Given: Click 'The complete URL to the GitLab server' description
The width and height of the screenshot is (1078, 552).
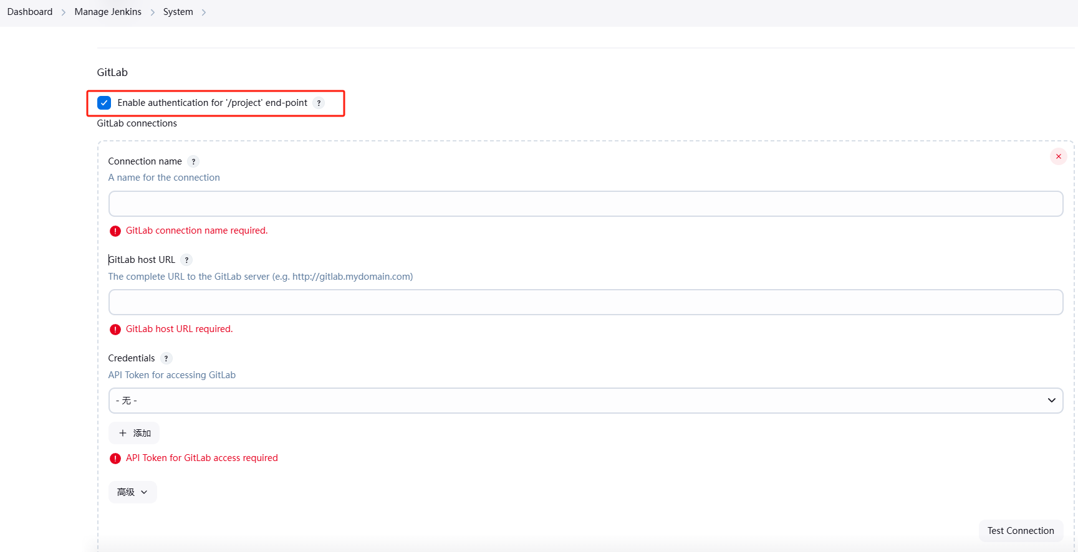Looking at the screenshot, I should (261, 277).
